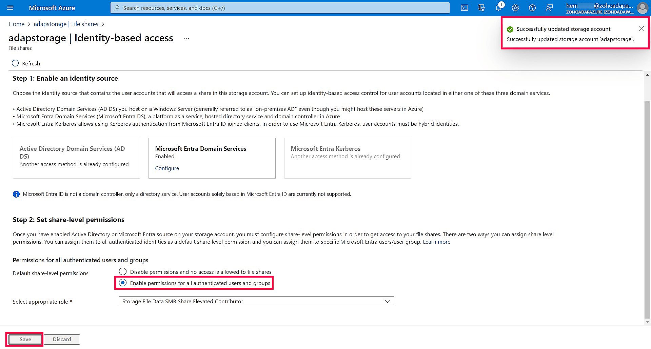Click the Refresh icon above Step 1
Image resolution: width=651 pixels, height=349 pixels.
15,63
